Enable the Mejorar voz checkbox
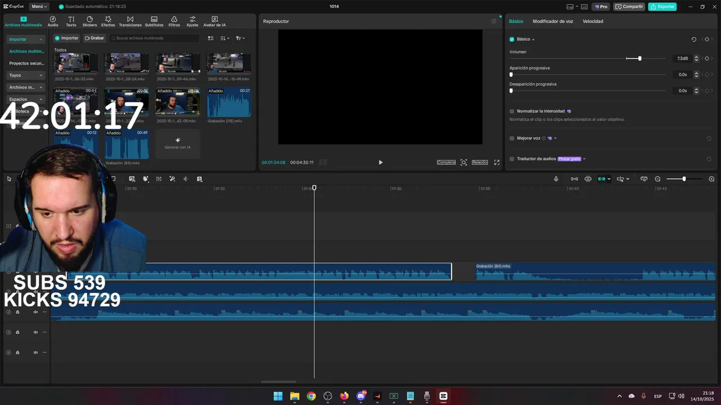The image size is (721, 405). point(512,138)
